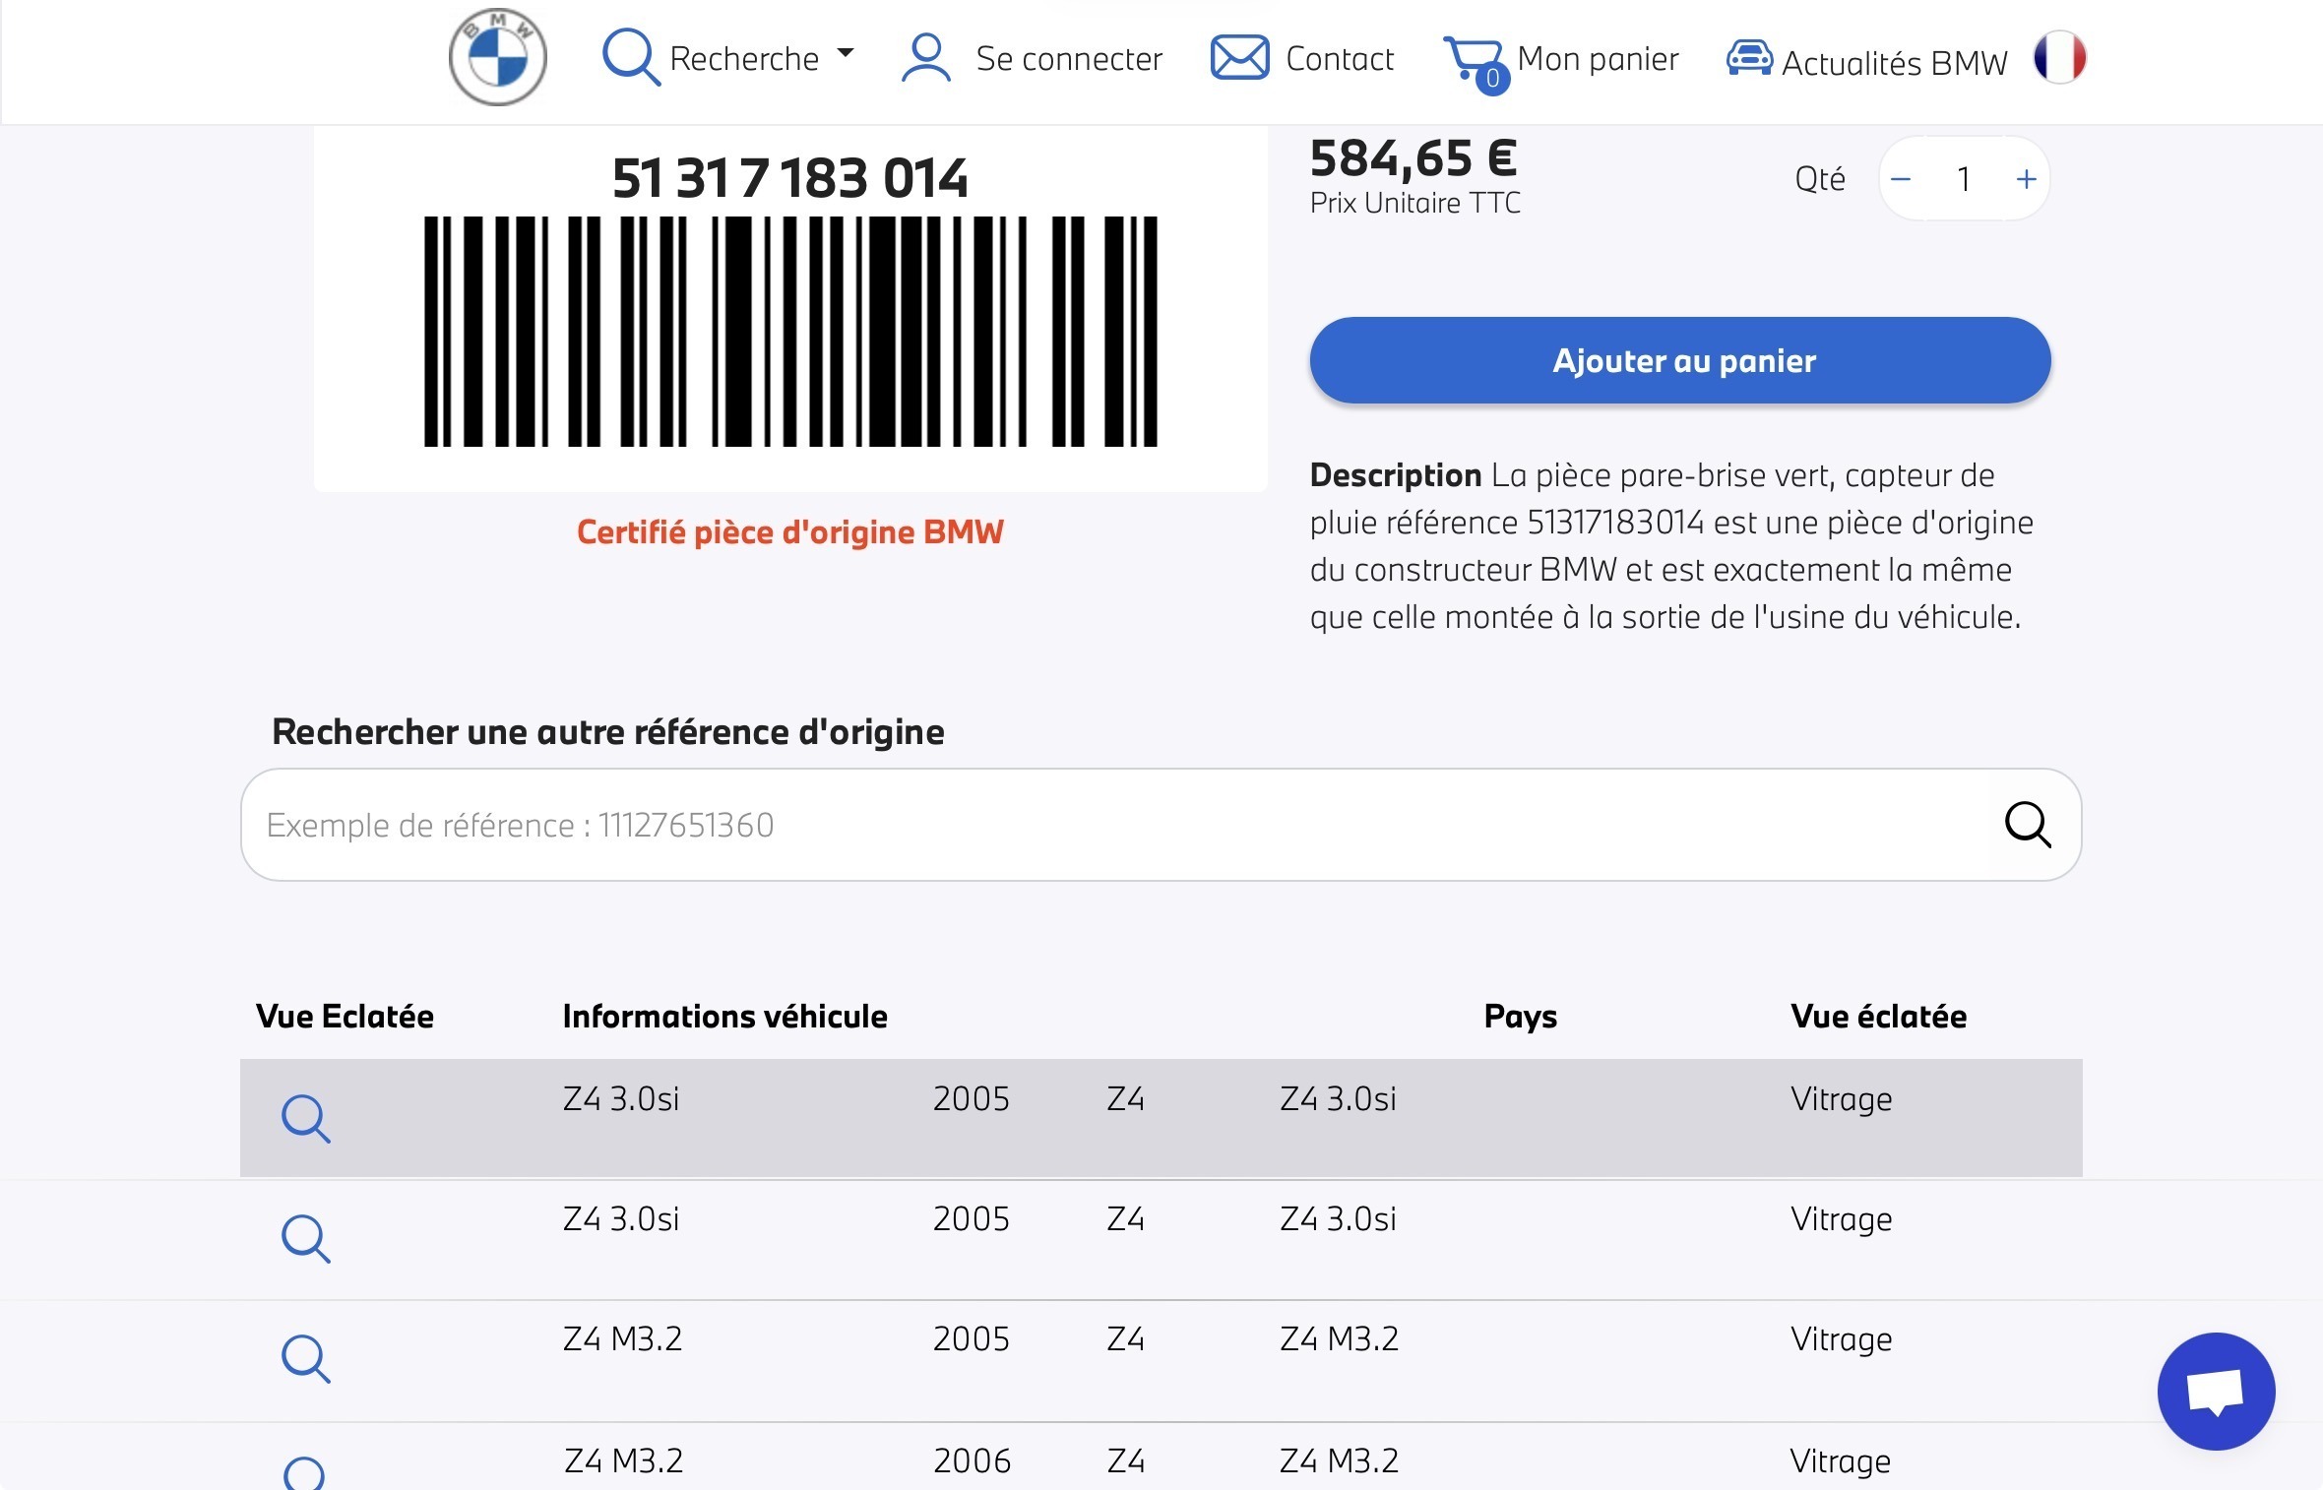
Task: Click the Contact envelope icon
Action: point(1239,57)
